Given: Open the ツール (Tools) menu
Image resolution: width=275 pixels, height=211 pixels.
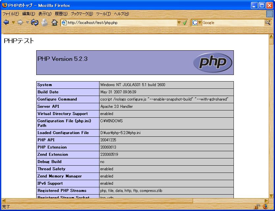Looking at the screenshot, I should (x=103, y=14).
